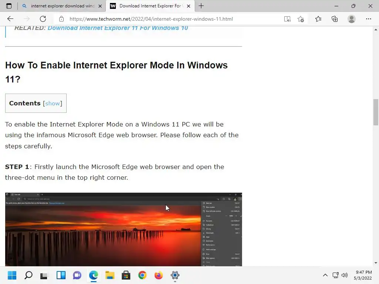379x284 pixels.
Task: Launch Teams Chat from taskbar
Action: pyautogui.click(x=77, y=275)
